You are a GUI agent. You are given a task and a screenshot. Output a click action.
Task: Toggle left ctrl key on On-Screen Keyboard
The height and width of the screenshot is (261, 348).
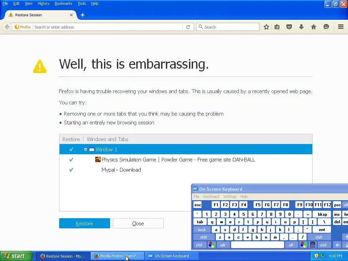[199, 245]
